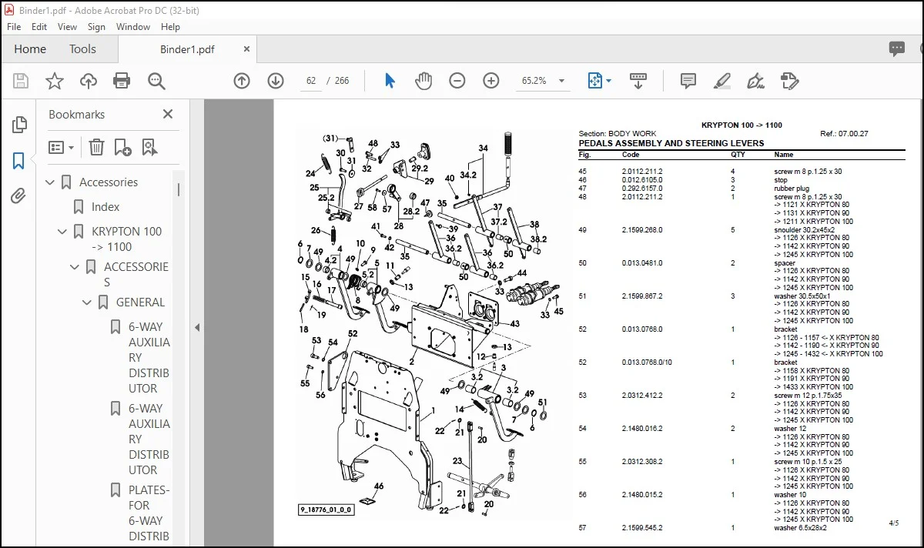This screenshot has width=924, height=548.
Task: Open the Window menu
Action: pos(133,26)
